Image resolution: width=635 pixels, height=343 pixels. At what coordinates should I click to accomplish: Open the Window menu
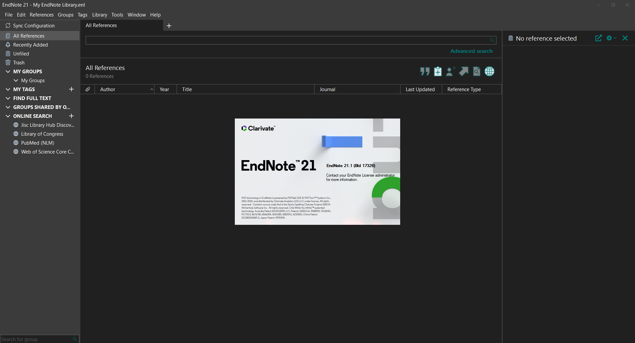pos(137,15)
